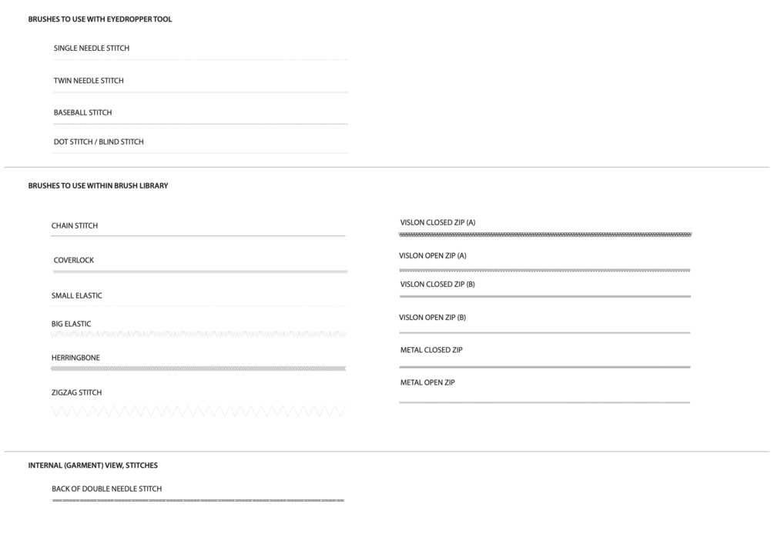Click the Back of Double Needle Stitch sample
The height and width of the screenshot is (547, 774).
198,501
